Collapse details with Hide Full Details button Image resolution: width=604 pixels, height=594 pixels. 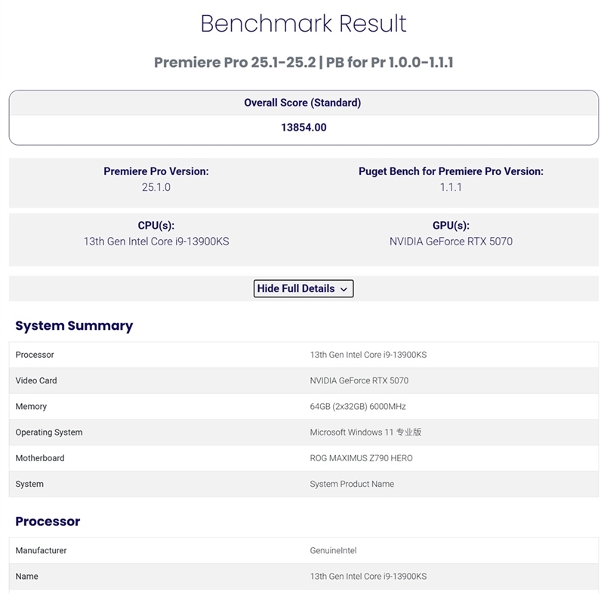pyautogui.click(x=304, y=288)
